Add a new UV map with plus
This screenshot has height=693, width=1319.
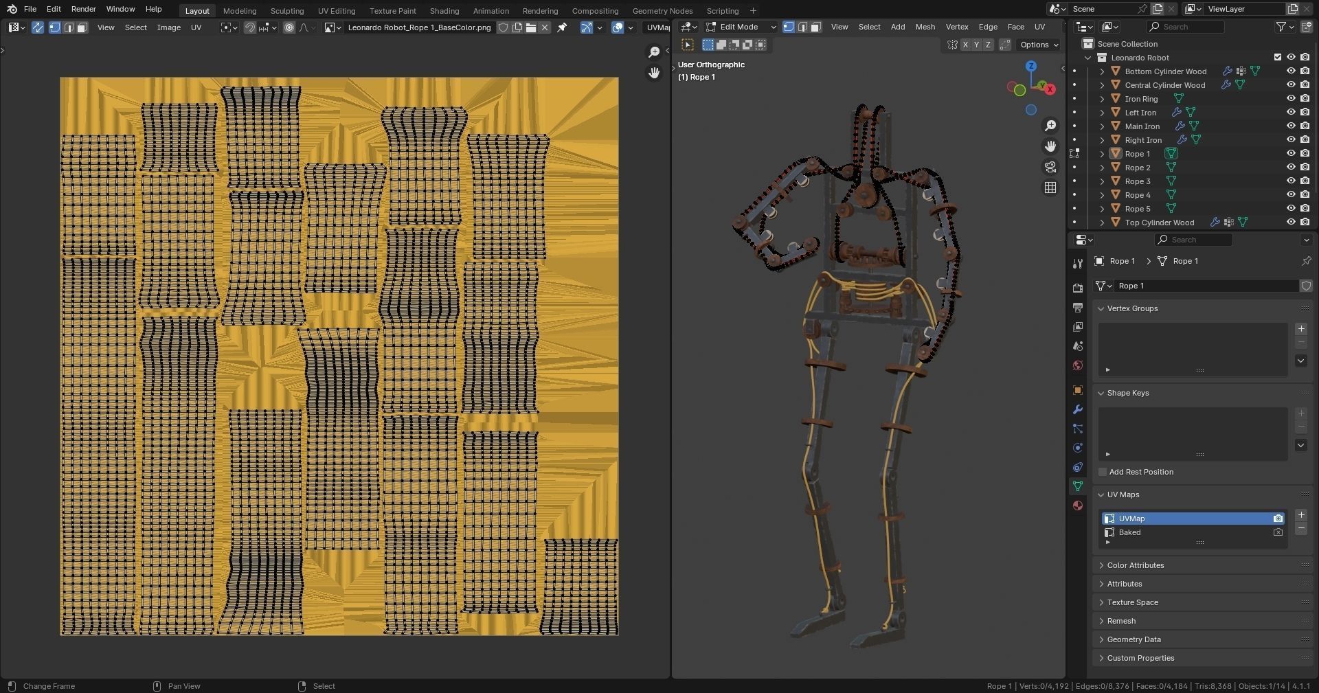(x=1300, y=515)
